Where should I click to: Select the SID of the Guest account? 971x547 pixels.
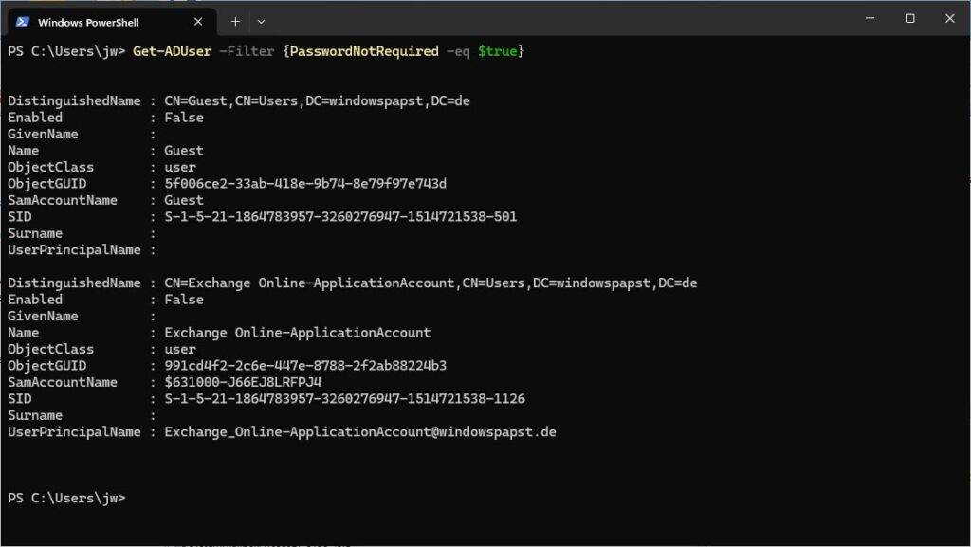coord(341,216)
